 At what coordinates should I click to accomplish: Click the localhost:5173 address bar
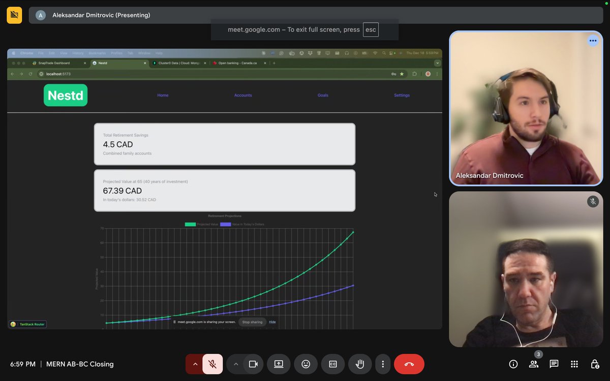[x=222, y=74]
